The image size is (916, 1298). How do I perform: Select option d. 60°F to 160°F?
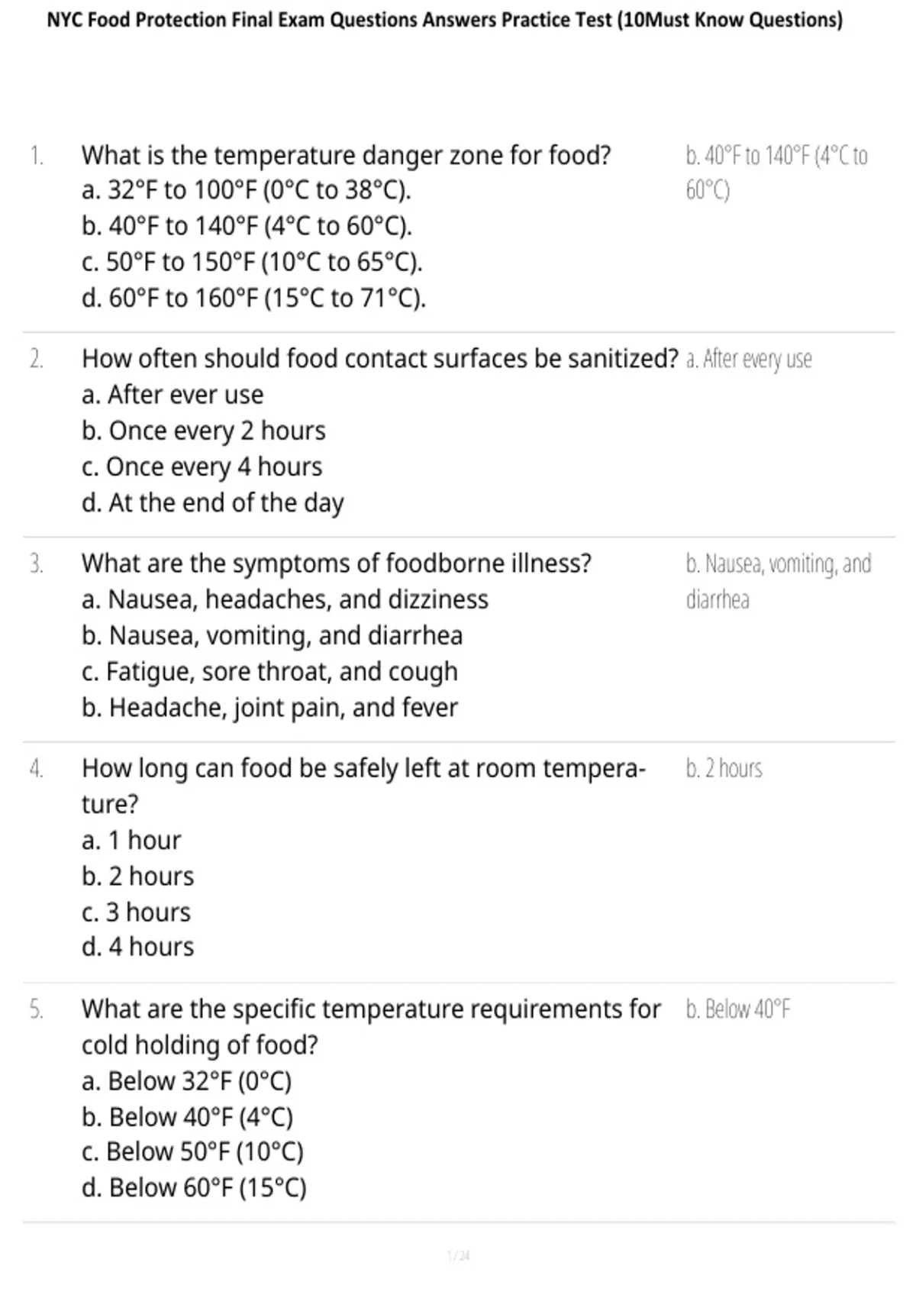(x=253, y=298)
